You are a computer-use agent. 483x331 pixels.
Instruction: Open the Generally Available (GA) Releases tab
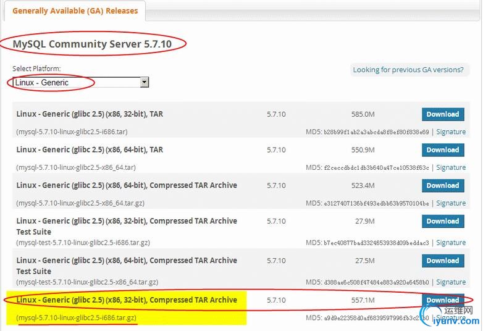click(x=75, y=10)
